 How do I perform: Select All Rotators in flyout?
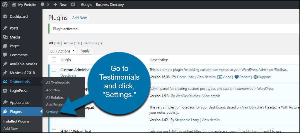point(55,97)
